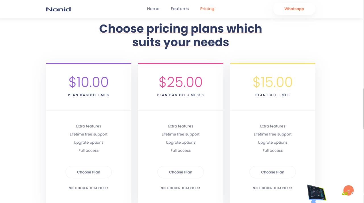Click the $10.00 price

click(88, 82)
